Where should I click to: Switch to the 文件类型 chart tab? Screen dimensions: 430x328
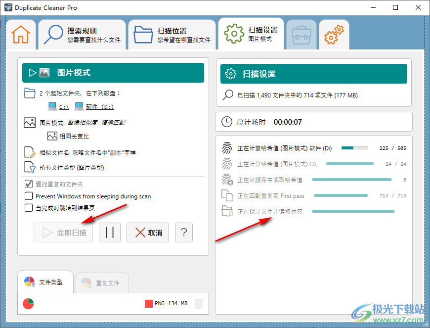(x=45, y=282)
